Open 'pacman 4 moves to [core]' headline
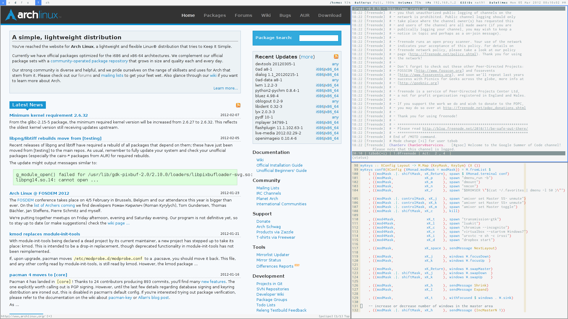 (x=38, y=275)
